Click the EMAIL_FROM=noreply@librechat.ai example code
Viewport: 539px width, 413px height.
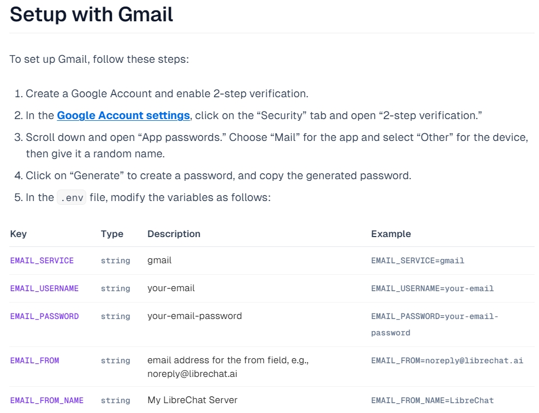click(x=447, y=361)
